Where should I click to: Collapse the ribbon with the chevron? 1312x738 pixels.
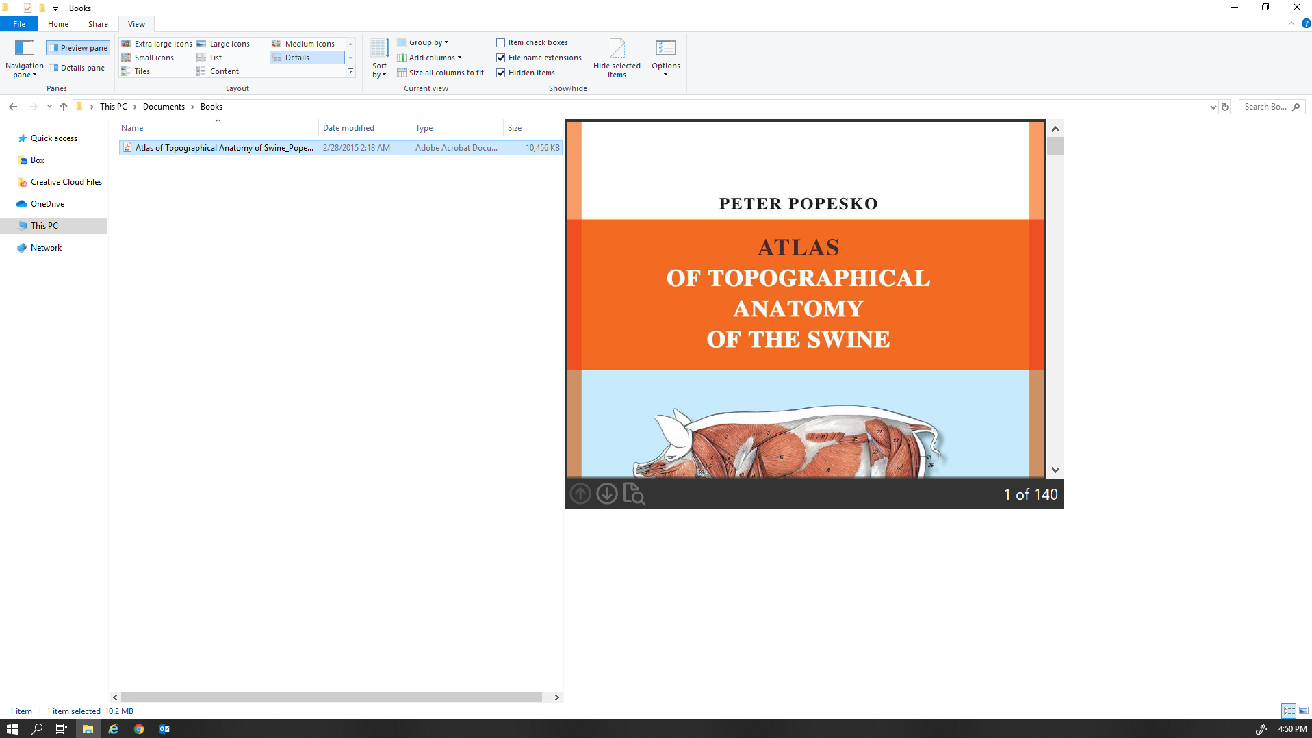[1291, 23]
